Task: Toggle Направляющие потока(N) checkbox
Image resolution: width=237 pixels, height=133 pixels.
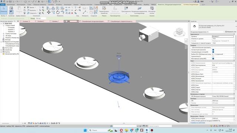Action: (213, 52)
